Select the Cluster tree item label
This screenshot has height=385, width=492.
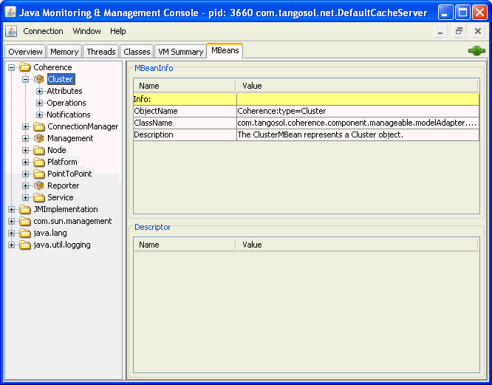61,79
